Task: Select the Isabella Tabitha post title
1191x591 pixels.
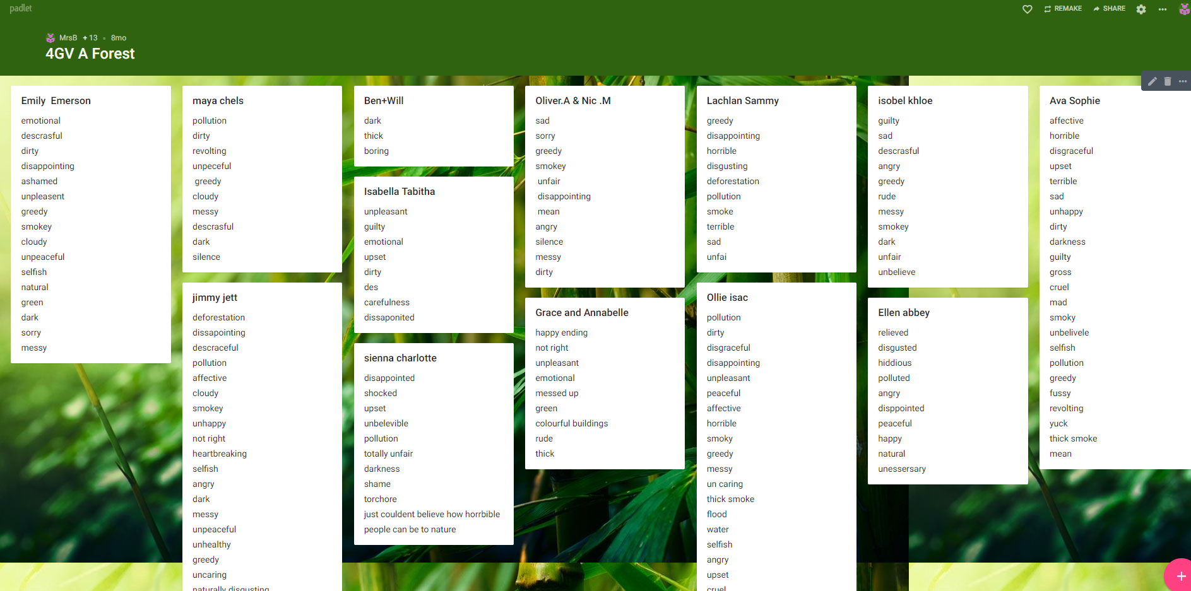Action: click(400, 192)
